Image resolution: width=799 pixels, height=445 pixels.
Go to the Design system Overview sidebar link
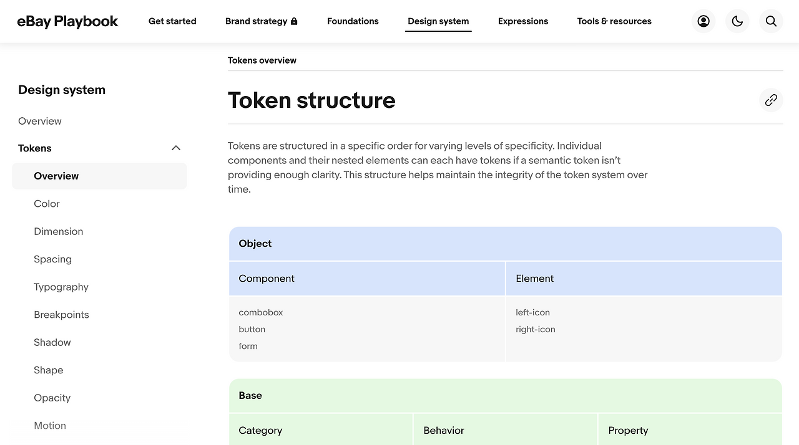(40, 121)
